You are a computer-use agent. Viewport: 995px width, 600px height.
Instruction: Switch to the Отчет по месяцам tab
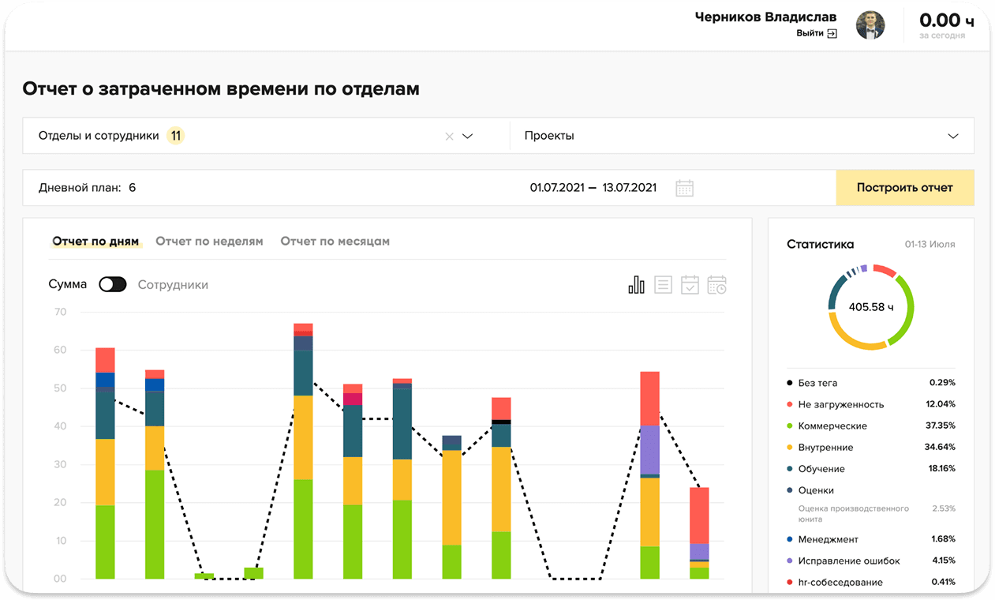(335, 242)
